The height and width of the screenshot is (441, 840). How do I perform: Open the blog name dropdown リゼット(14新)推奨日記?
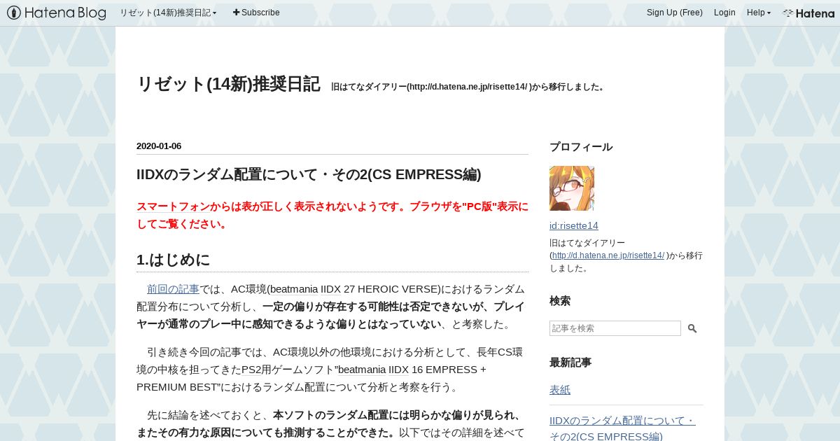coord(168,13)
